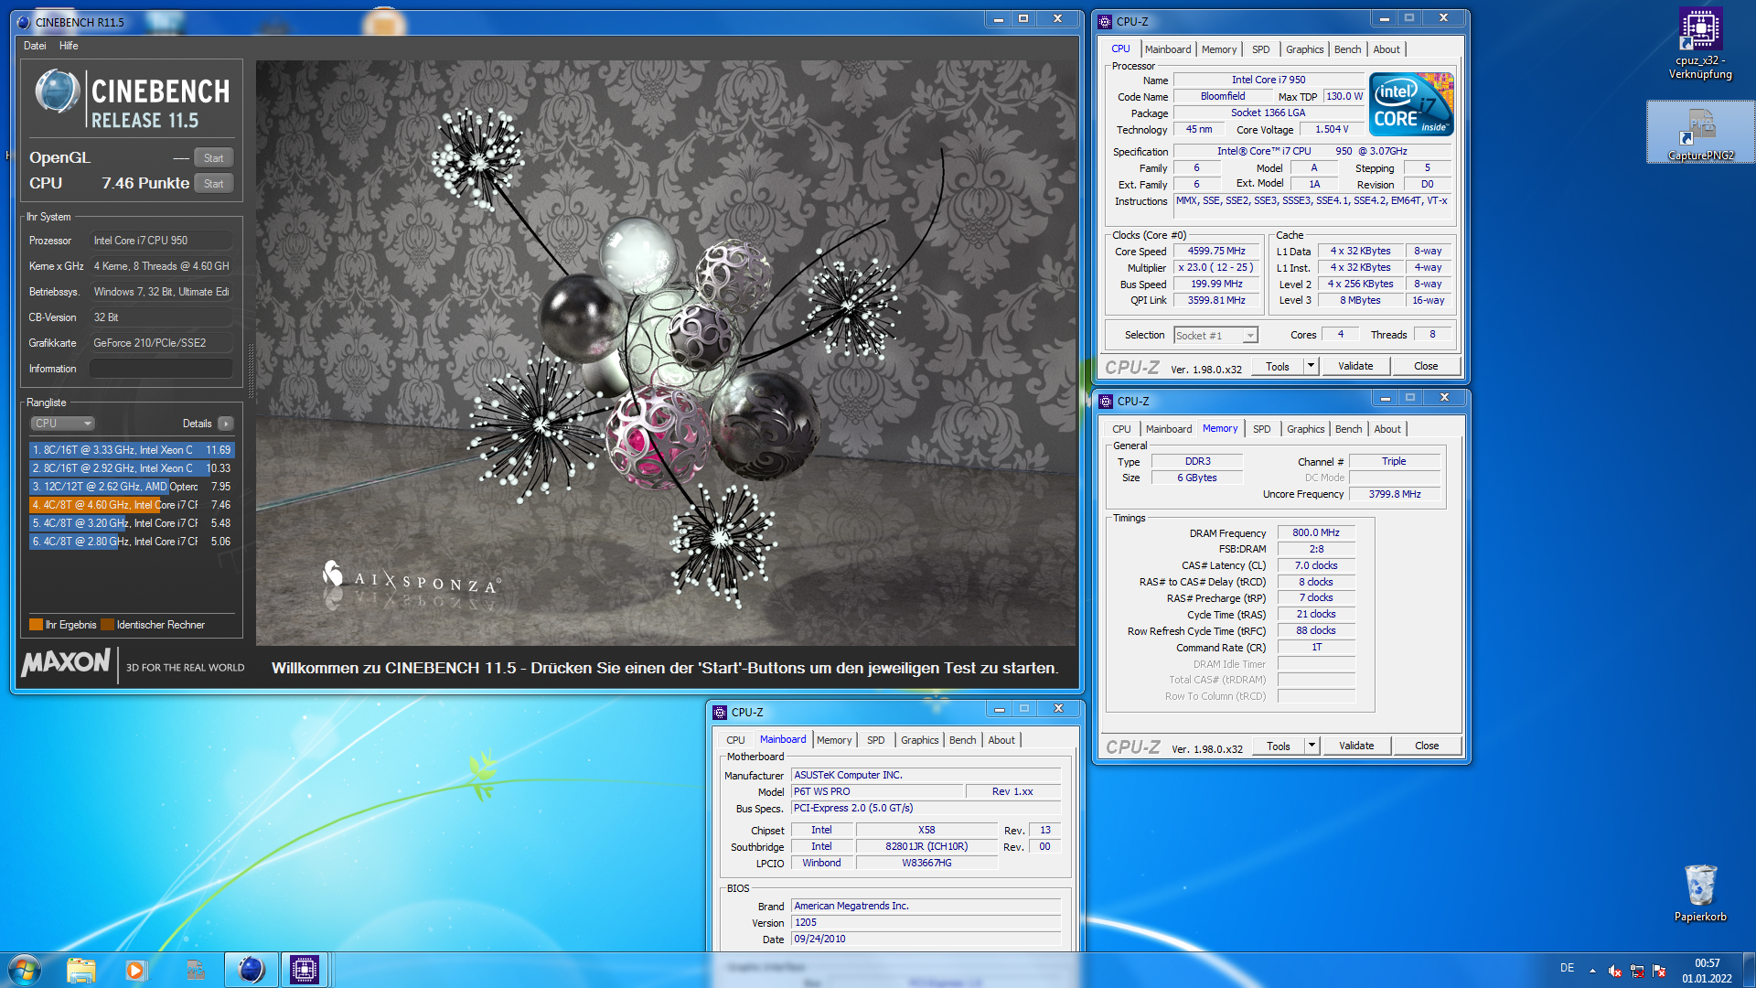The image size is (1756, 988).
Task: Start the CPU benchmark
Action: point(214,184)
